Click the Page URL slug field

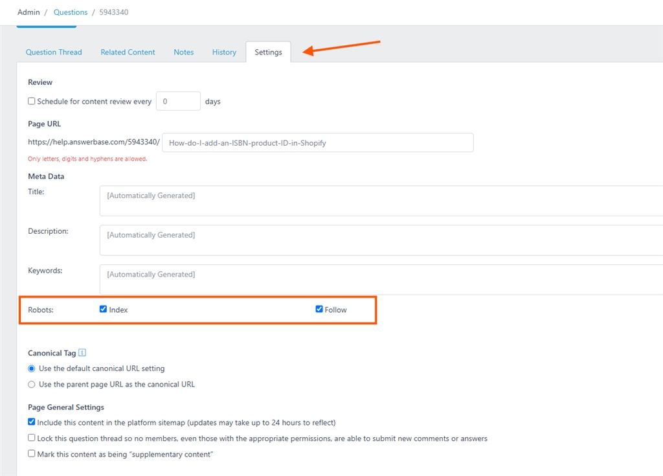point(317,143)
